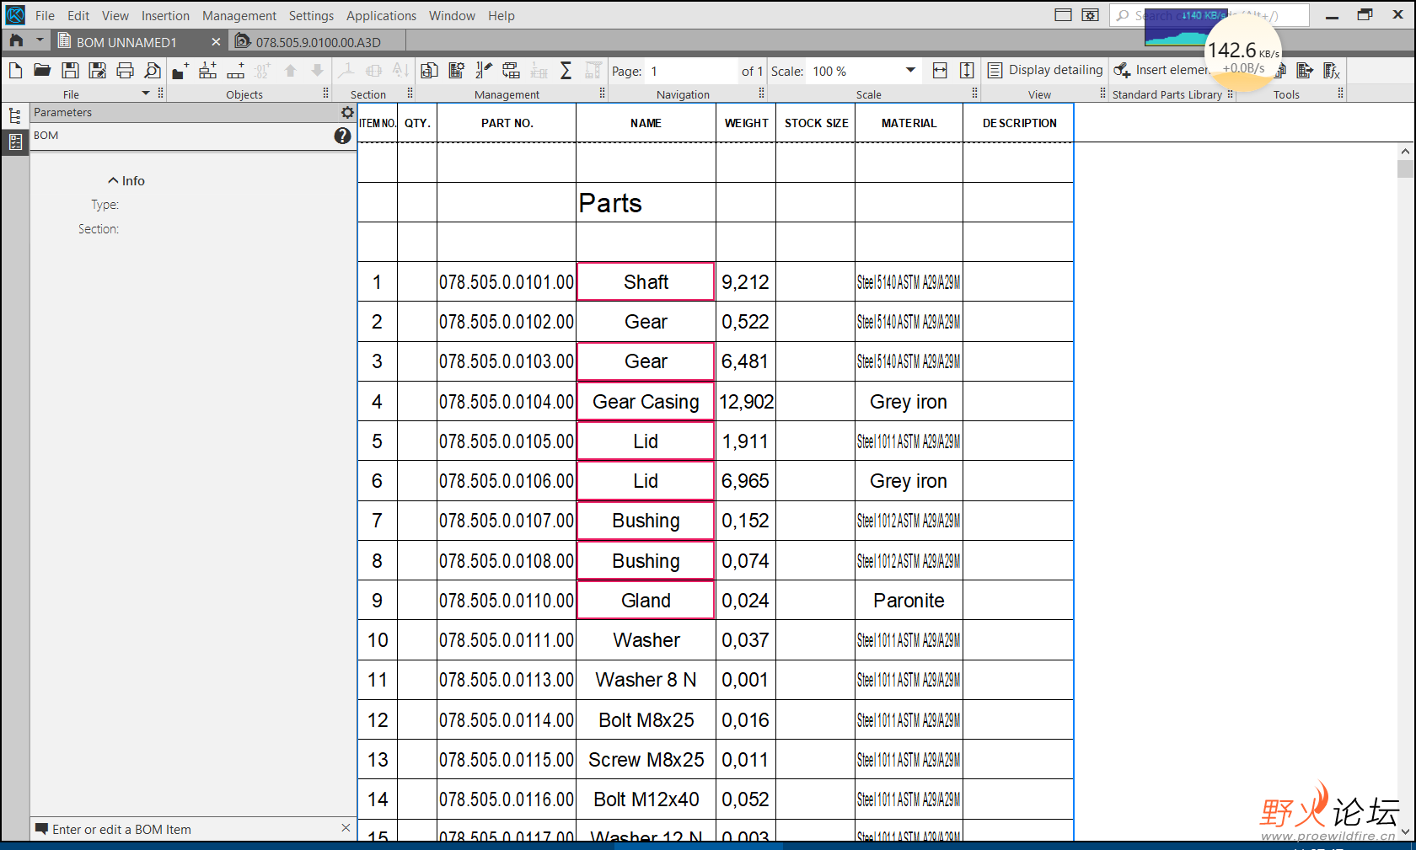Click the arrange item numbers icon
This screenshot has height=850, width=1416.
pyautogui.click(x=484, y=71)
